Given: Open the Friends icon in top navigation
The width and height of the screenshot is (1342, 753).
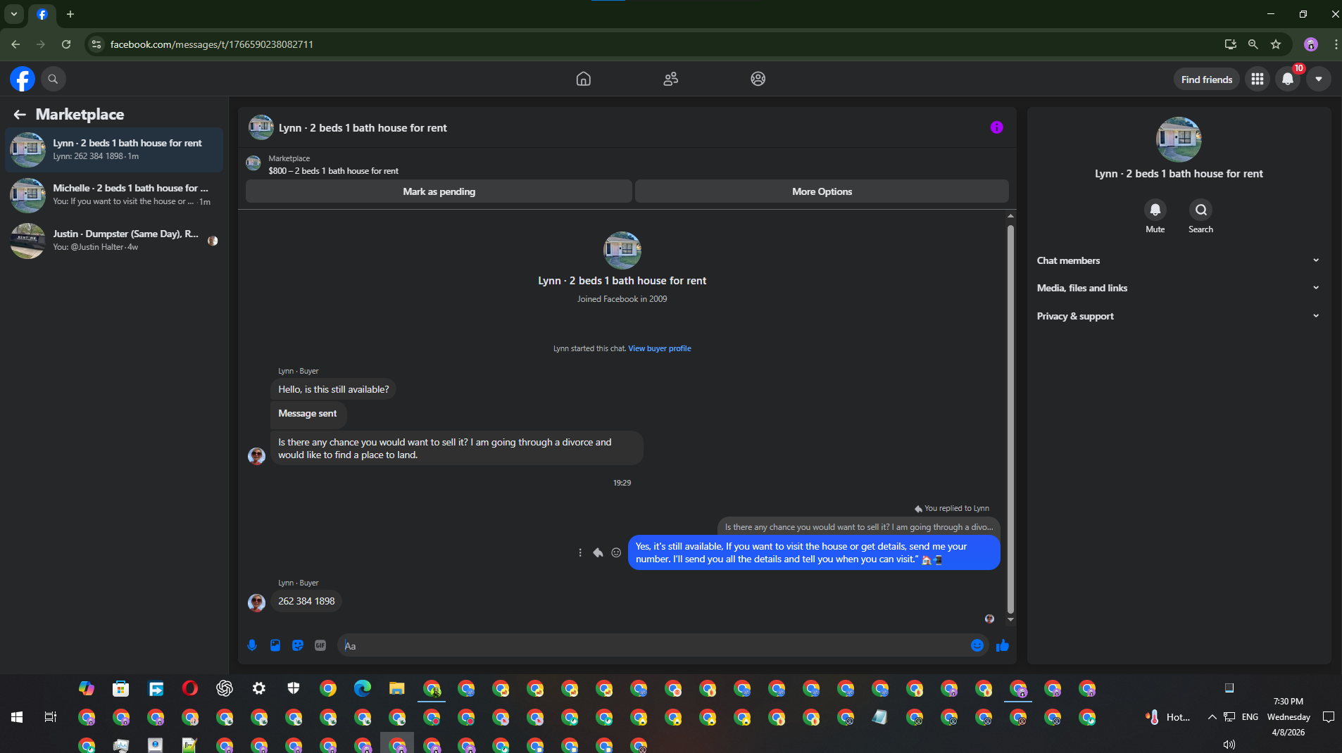Looking at the screenshot, I should pyautogui.click(x=671, y=79).
